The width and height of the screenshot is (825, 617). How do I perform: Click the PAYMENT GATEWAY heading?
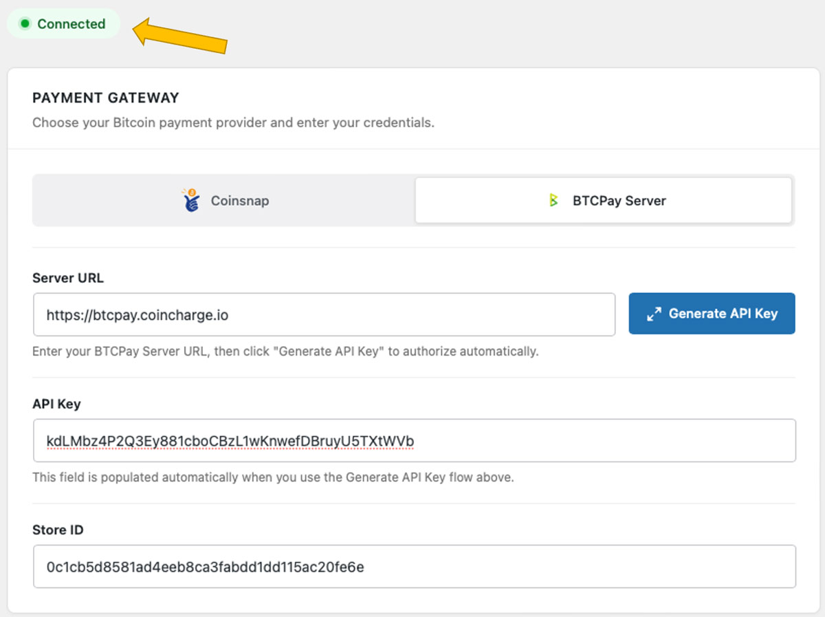(106, 98)
